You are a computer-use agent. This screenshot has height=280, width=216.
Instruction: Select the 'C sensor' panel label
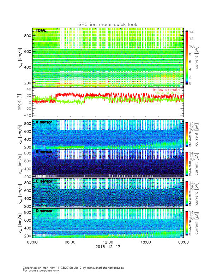pyautogui.click(x=44, y=181)
